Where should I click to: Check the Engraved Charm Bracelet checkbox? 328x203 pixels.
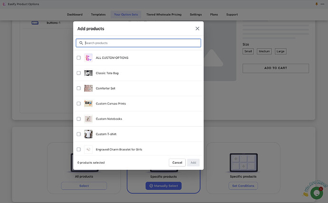78,149
